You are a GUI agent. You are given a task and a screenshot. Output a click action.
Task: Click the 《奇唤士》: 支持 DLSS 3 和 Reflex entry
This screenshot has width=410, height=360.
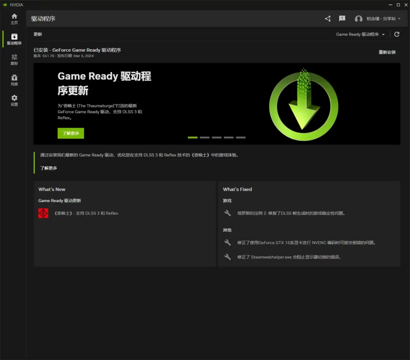point(86,213)
